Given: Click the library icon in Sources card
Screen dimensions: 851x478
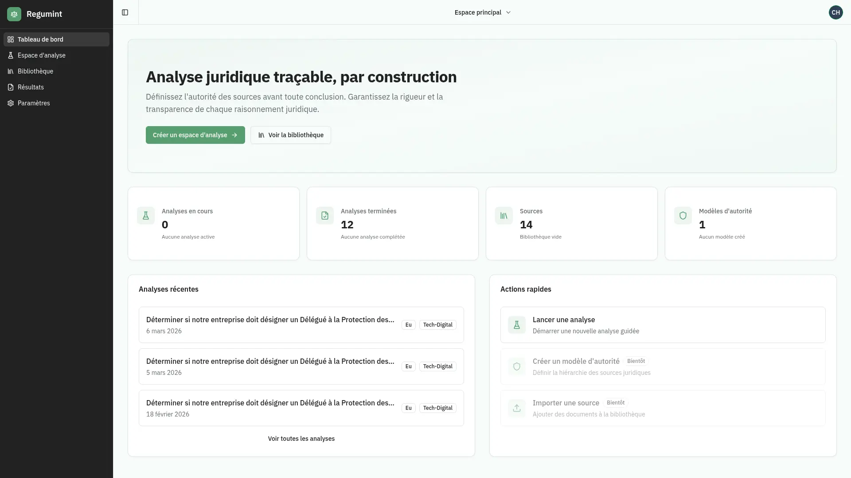Looking at the screenshot, I should click(x=504, y=216).
